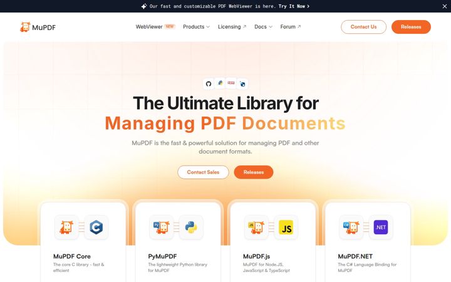Click the banner text about PDF WebViewer
The image size is (451, 282).
point(212,6)
